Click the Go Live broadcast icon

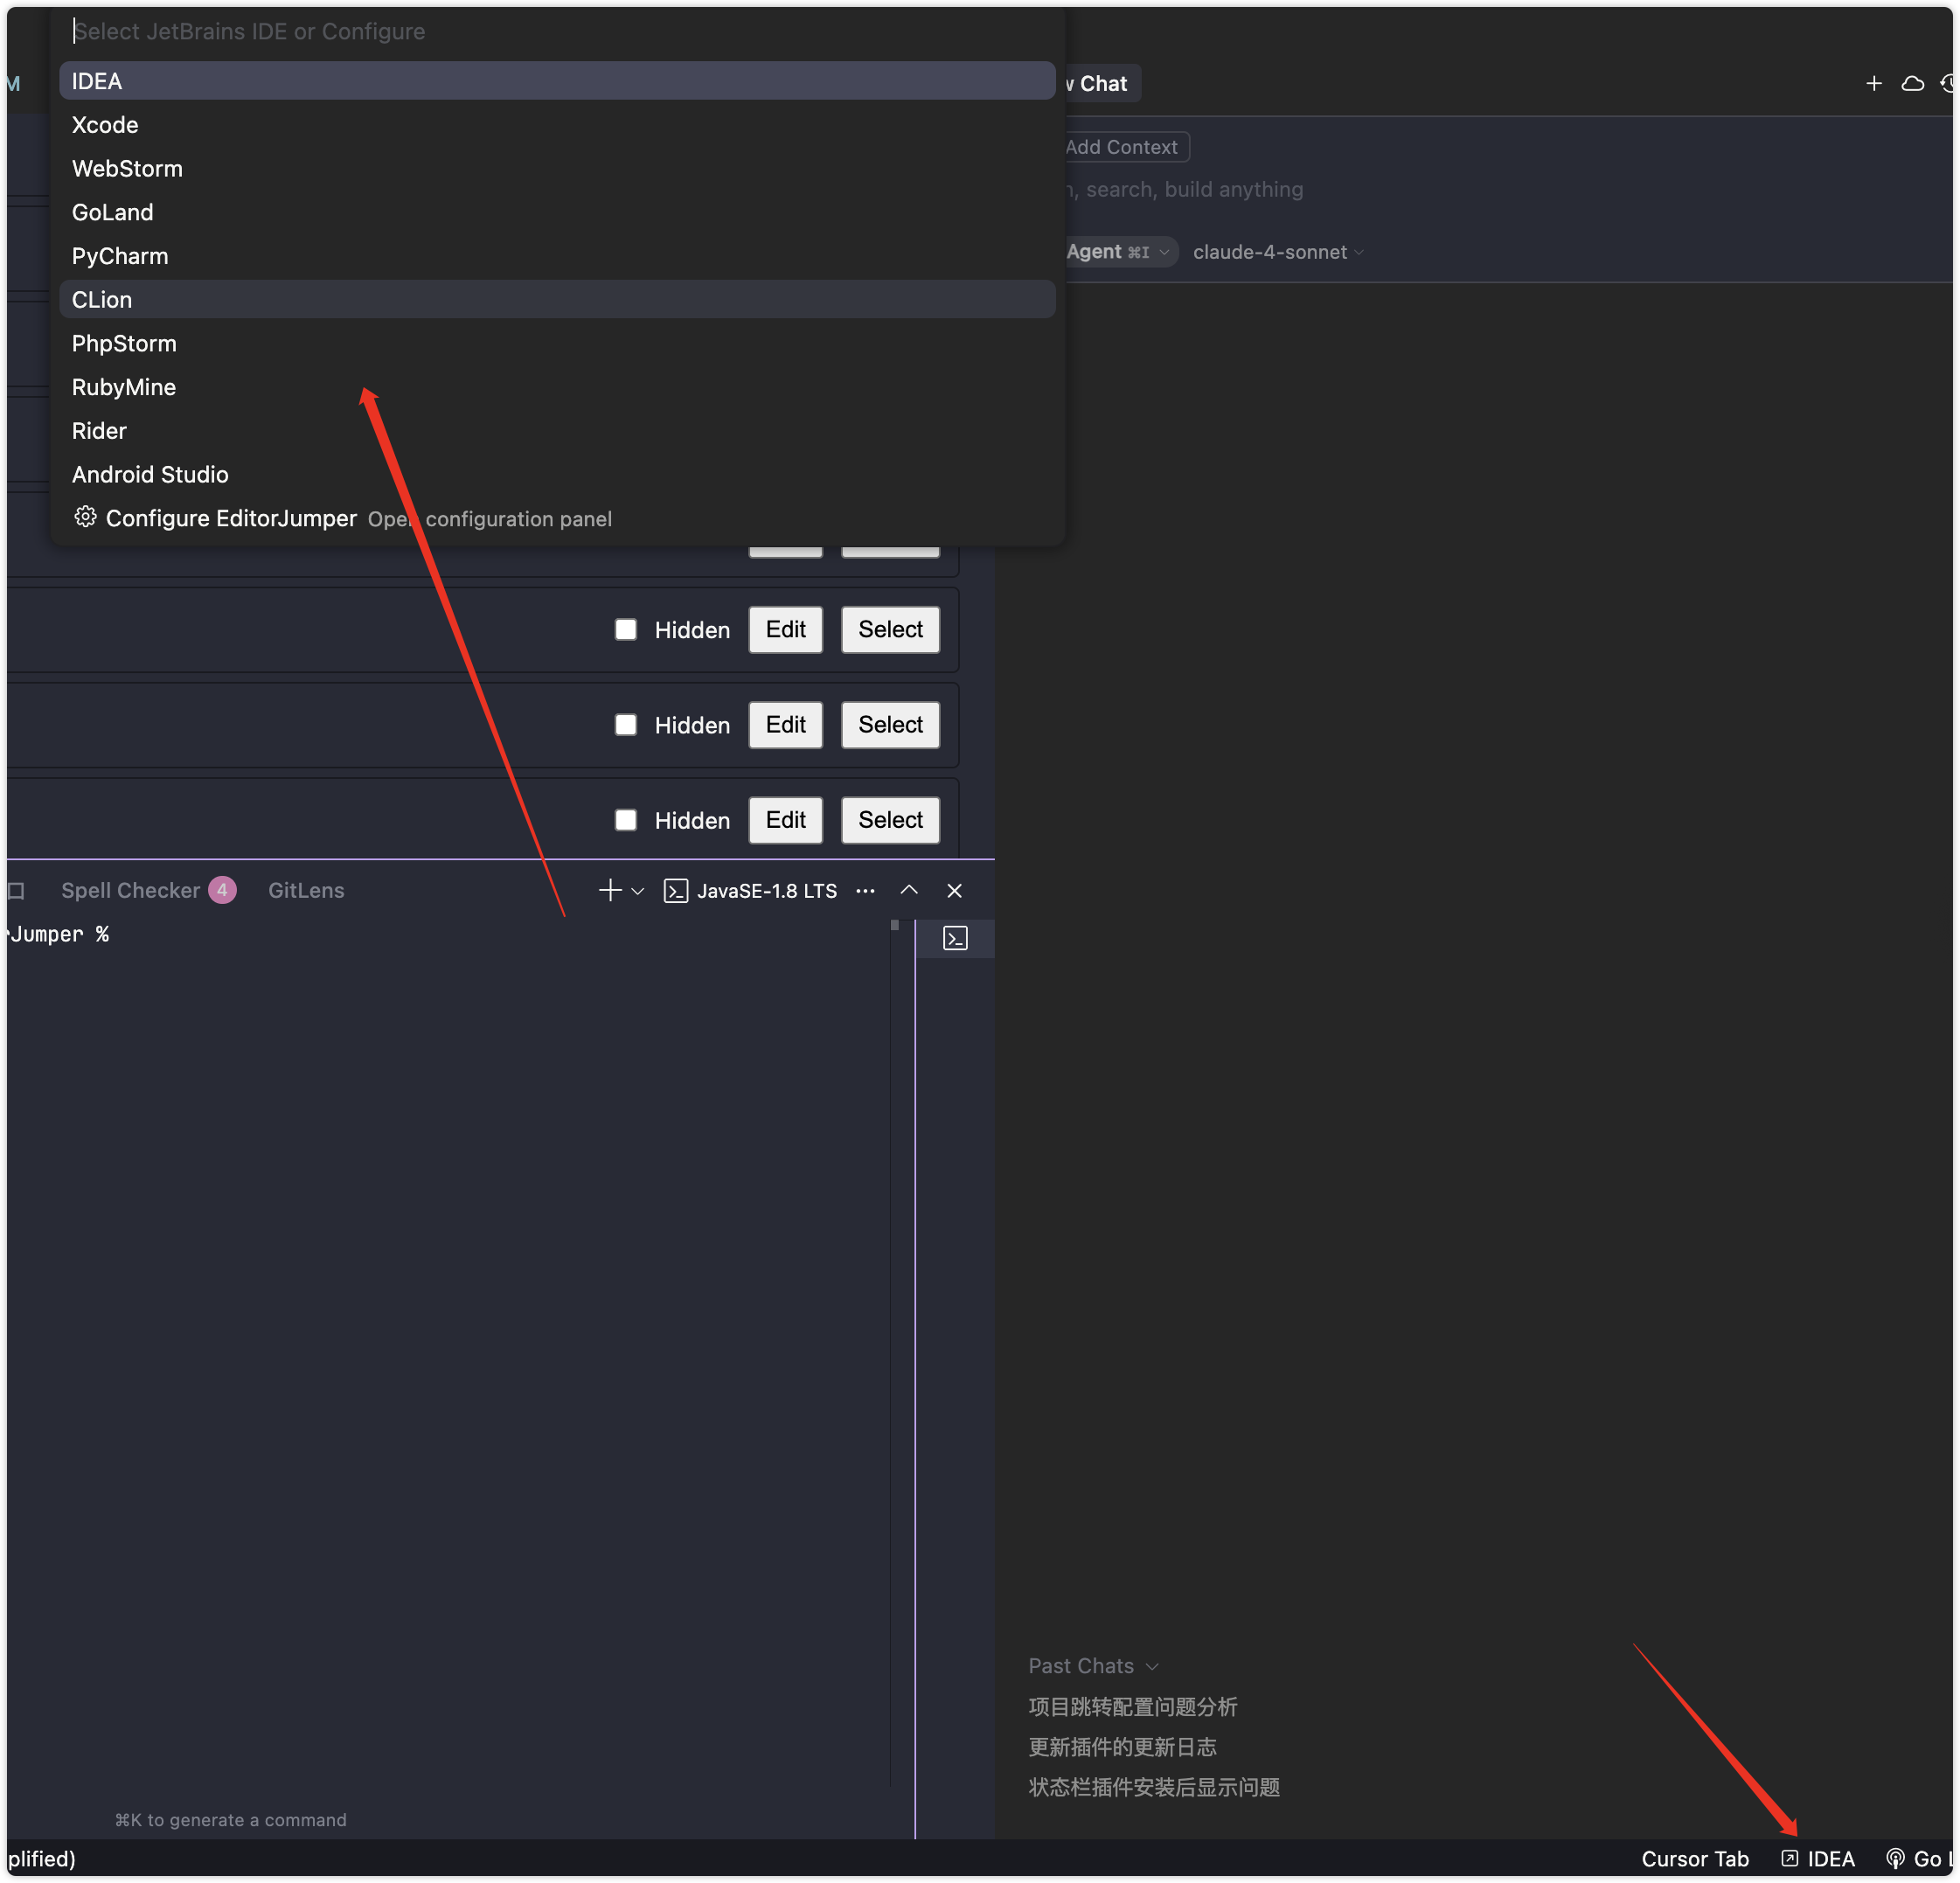[1894, 1858]
